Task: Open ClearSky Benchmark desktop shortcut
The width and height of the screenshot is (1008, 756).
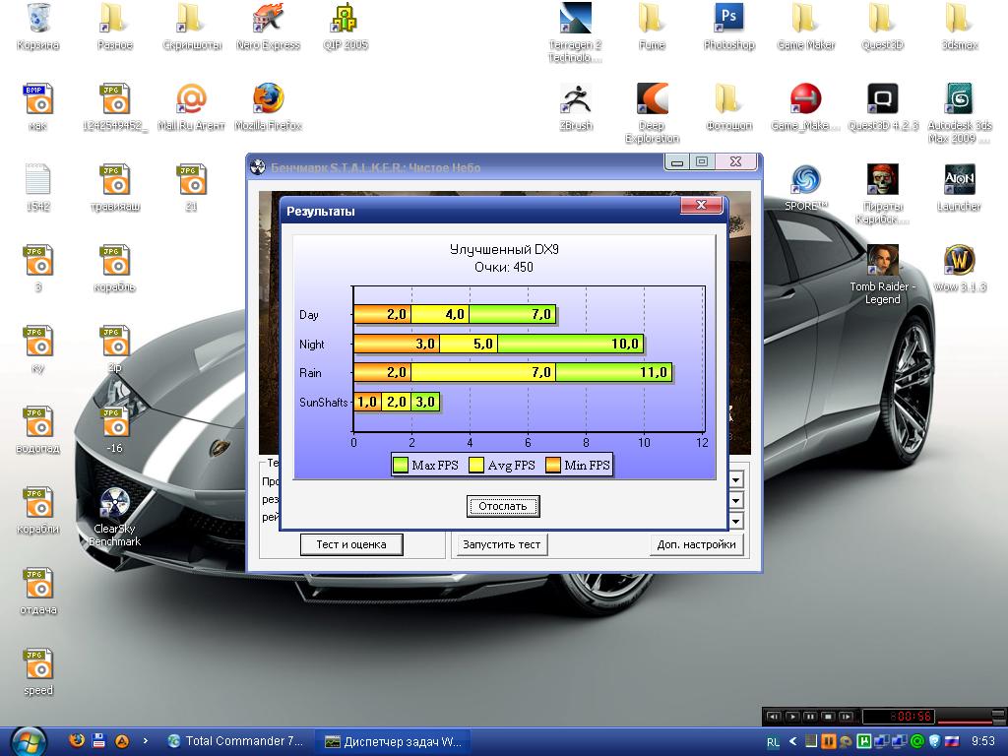Action: coord(115,504)
